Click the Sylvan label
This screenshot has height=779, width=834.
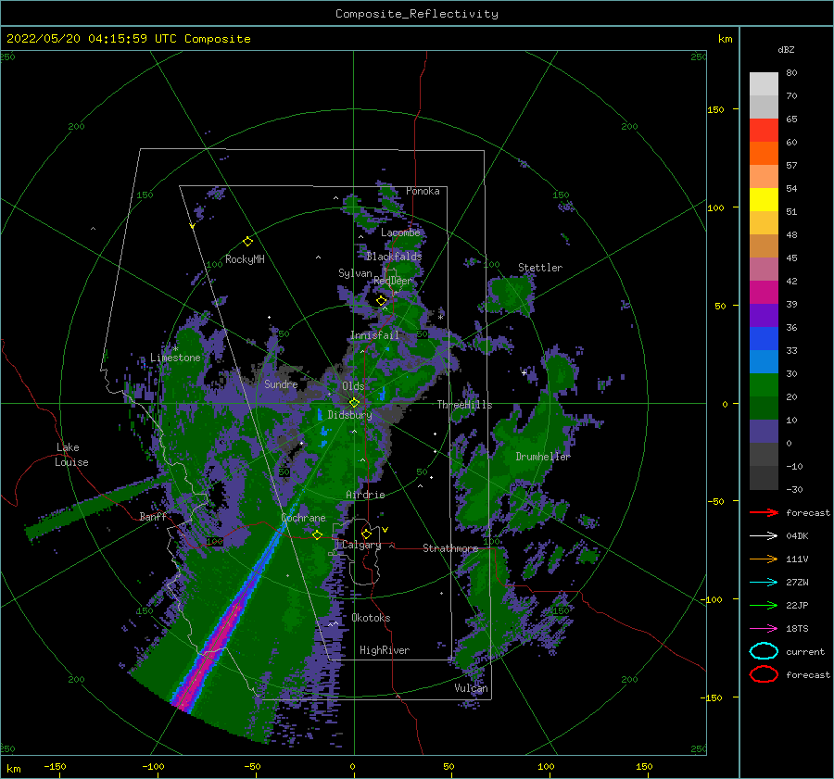[x=355, y=273]
